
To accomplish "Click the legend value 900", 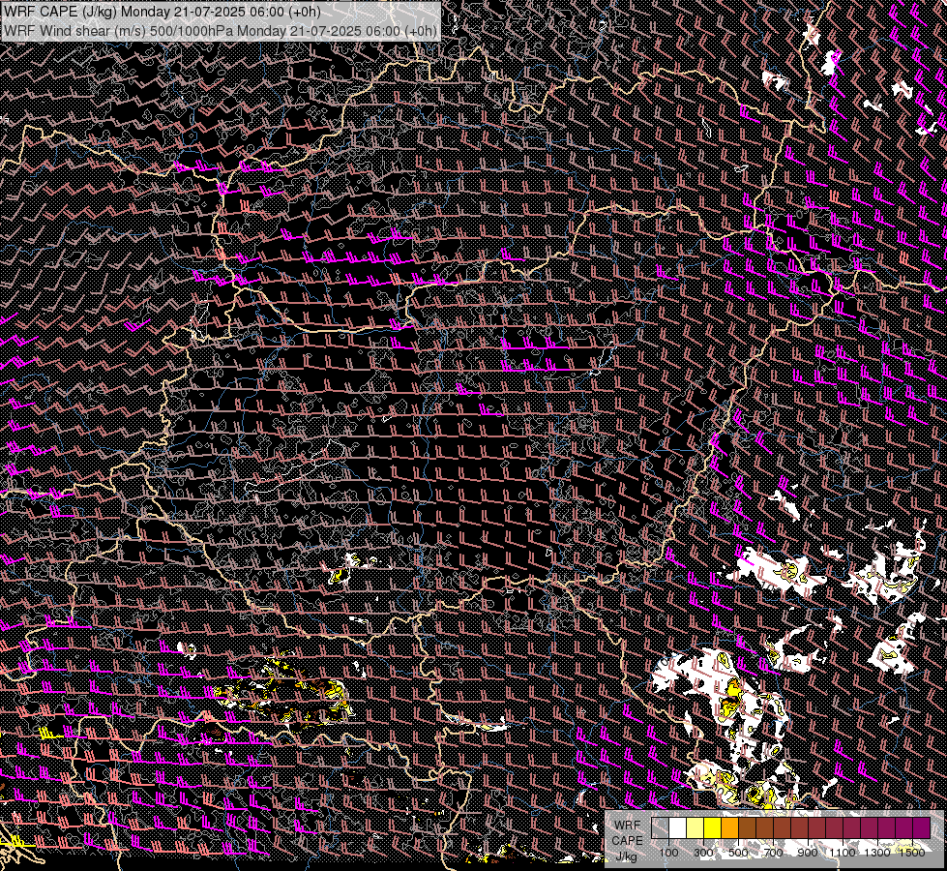I will [808, 853].
